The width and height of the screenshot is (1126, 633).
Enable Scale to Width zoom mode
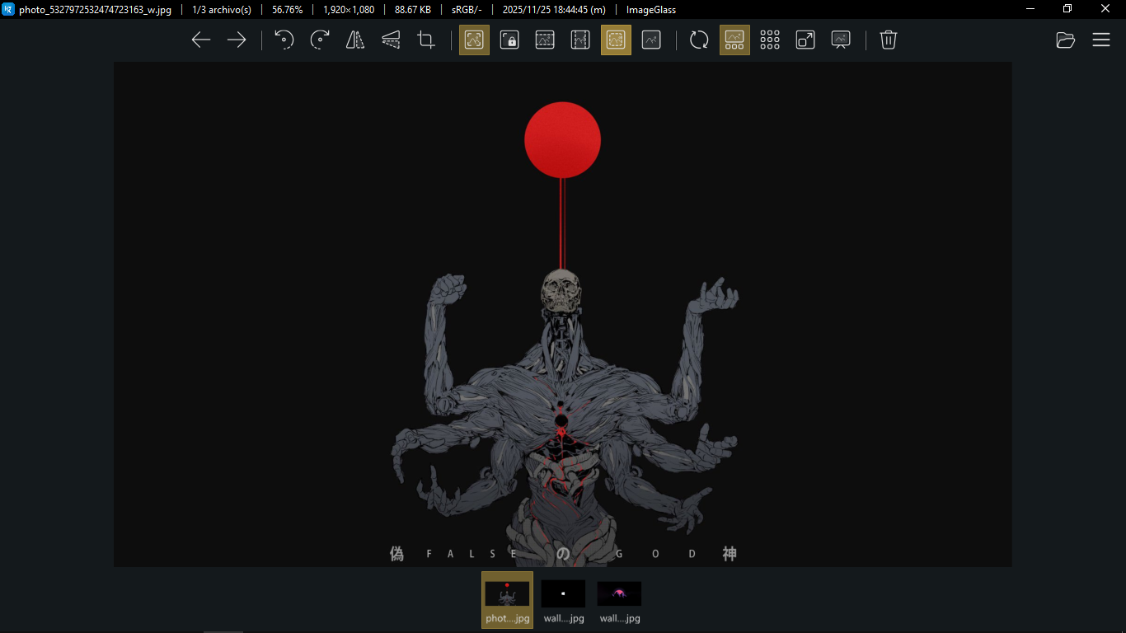tap(545, 40)
